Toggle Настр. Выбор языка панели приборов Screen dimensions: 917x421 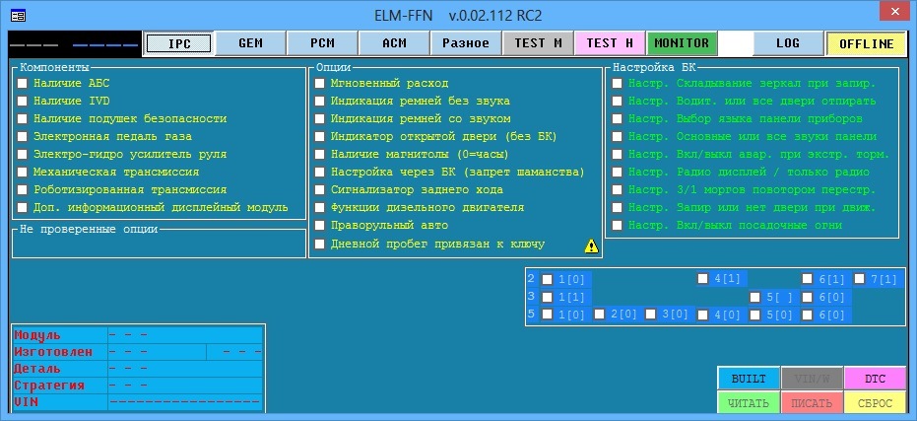[x=617, y=119]
